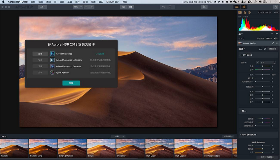
Task: Open the Apple menu
Action: tap(3, 2)
